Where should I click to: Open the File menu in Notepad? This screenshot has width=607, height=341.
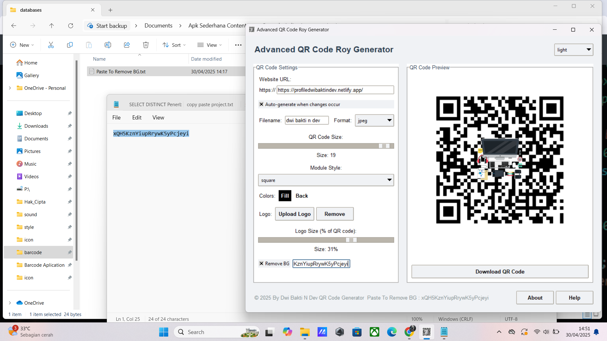pyautogui.click(x=116, y=118)
